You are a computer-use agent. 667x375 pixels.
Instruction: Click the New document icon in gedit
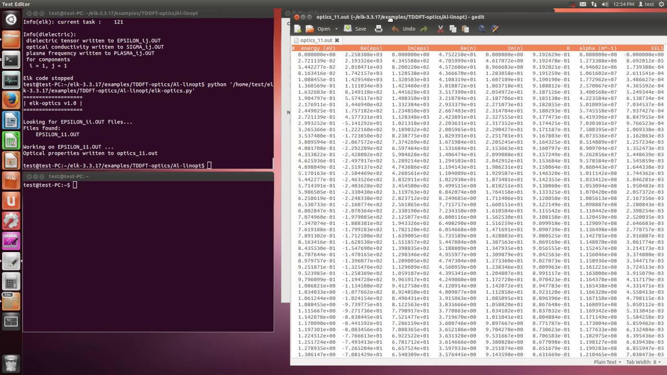click(299, 29)
